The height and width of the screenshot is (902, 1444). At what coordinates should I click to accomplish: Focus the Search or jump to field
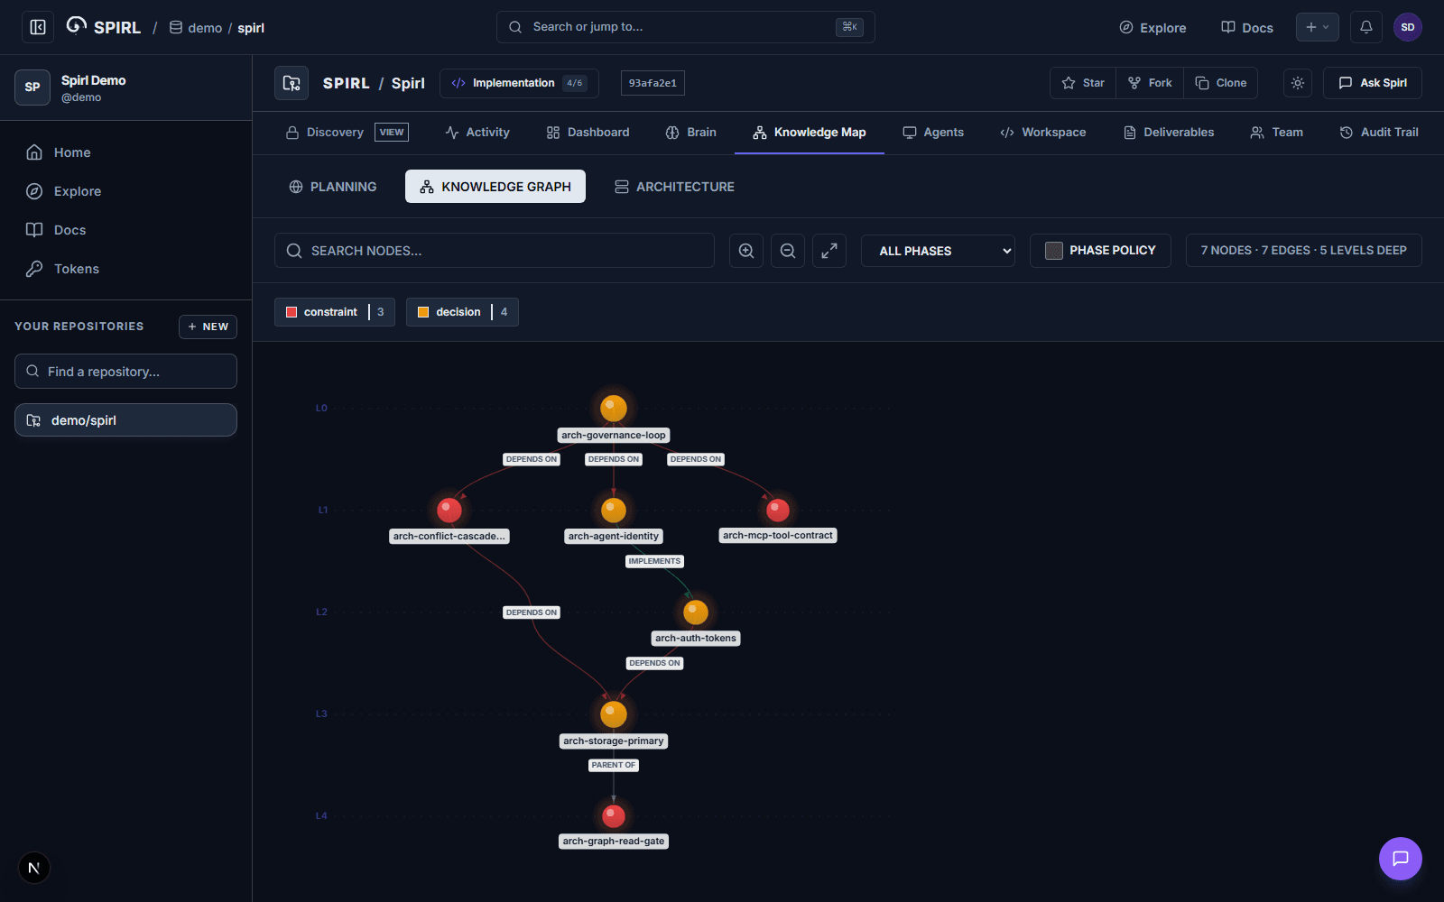point(686,27)
